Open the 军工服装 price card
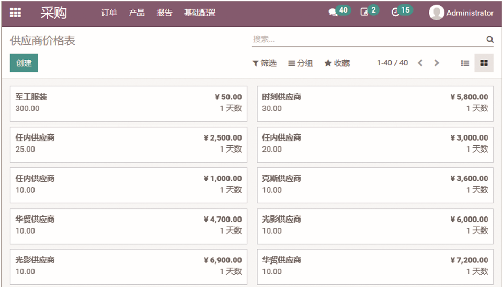The width and height of the screenshot is (503, 287). click(129, 103)
